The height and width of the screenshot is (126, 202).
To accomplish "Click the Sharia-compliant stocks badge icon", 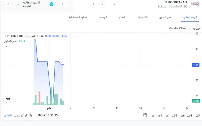I will point(51,4).
